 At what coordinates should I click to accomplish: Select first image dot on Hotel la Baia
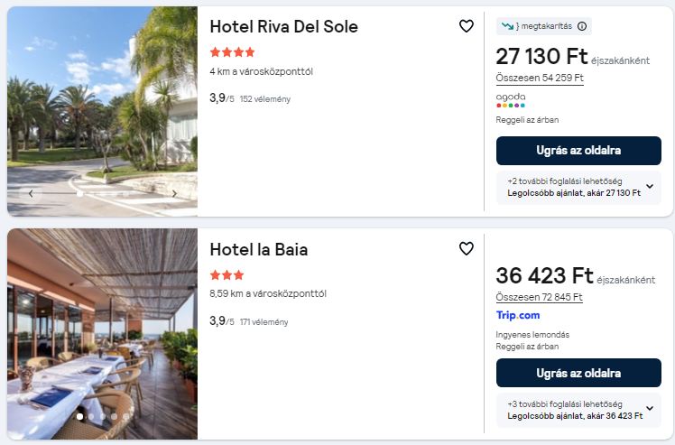click(79, 417)
